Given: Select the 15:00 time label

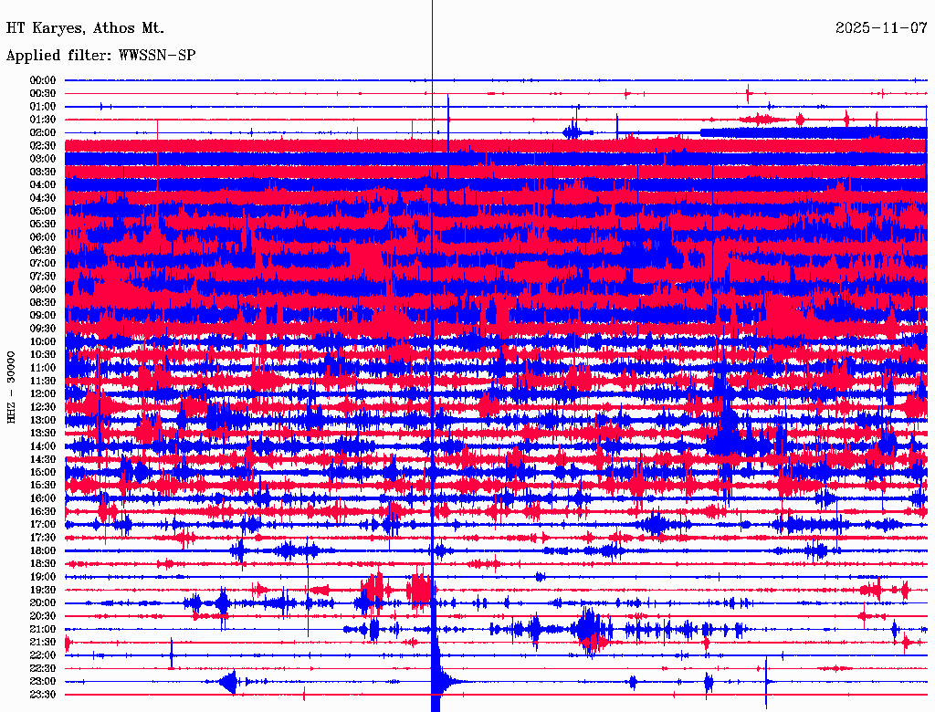Looking at the screenshot, I should point(43,472).
